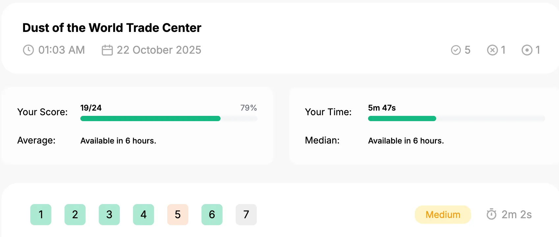Click the incorrect answers cross icon
559x237 pixels.
click(x=492, y=50)
